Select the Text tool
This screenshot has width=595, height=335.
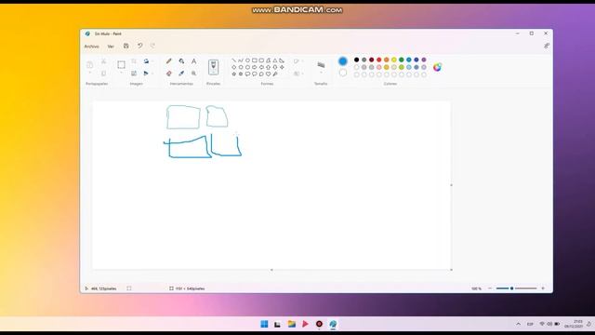tap(194, 61)
